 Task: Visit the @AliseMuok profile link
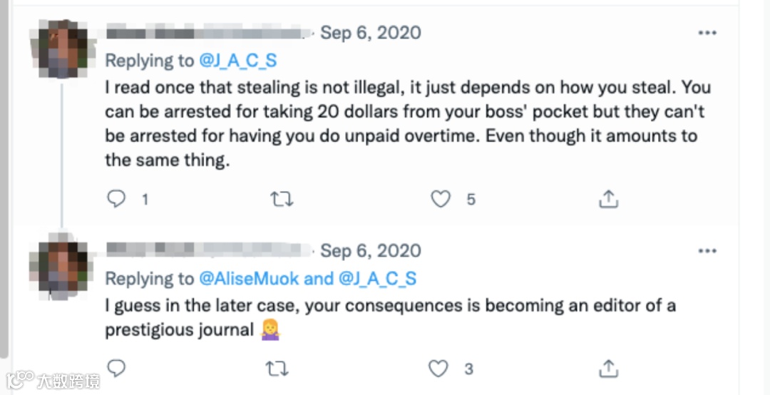click(247, 279)
